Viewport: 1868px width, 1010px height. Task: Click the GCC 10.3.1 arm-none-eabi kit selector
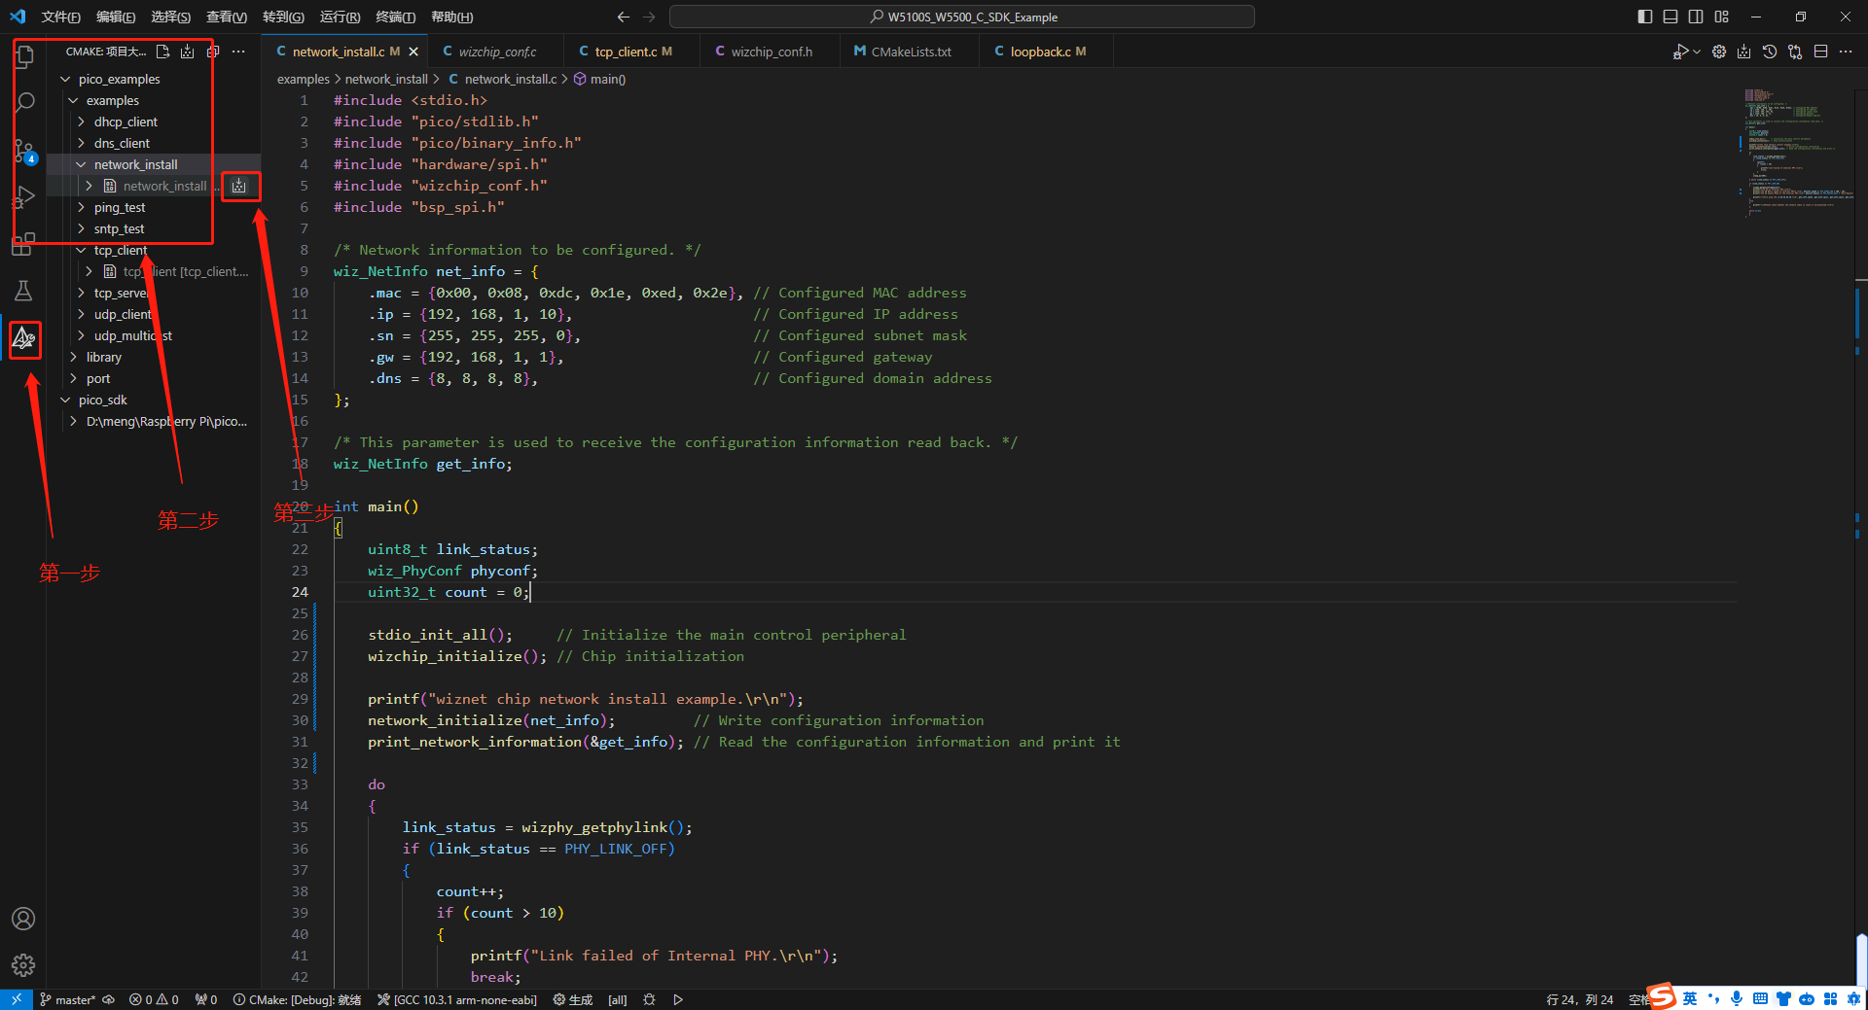tap(457, 999)
